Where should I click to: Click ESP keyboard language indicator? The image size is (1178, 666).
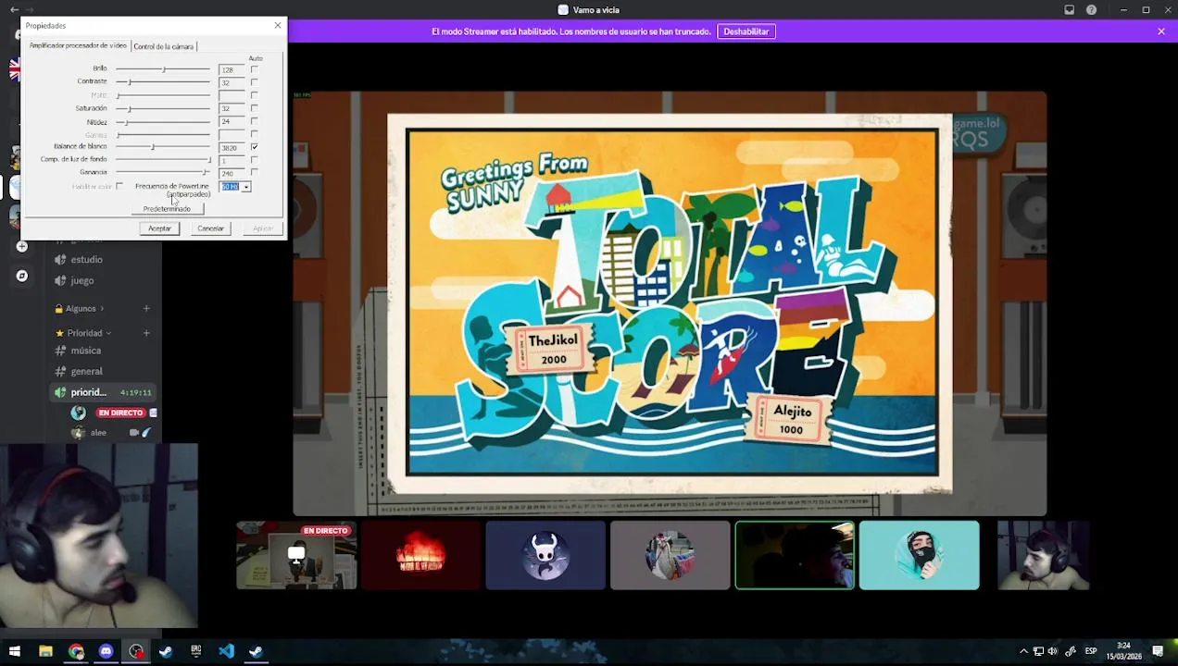[1091, 651]
